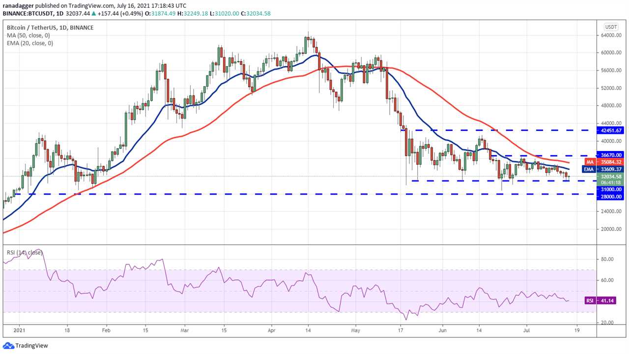This screenshot has height=354, width=629.
Task: Select the 'EMA (20, close, 0)' indicator legend
Action: click(x=29, y=43)
